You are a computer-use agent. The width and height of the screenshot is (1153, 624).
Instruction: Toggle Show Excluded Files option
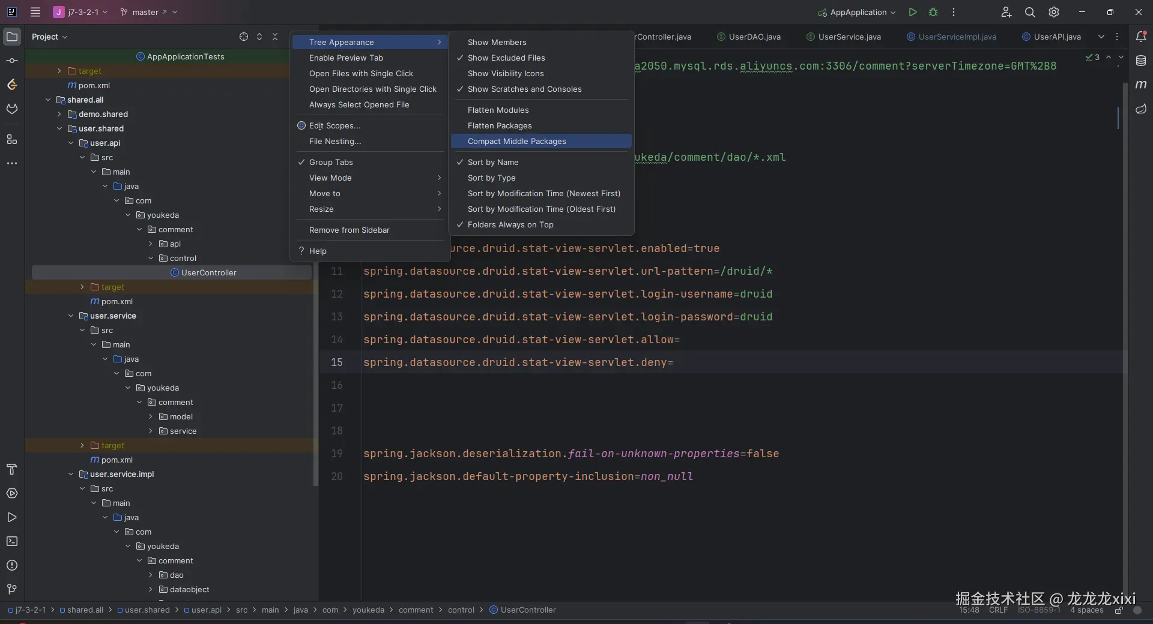tap(506, 58)
